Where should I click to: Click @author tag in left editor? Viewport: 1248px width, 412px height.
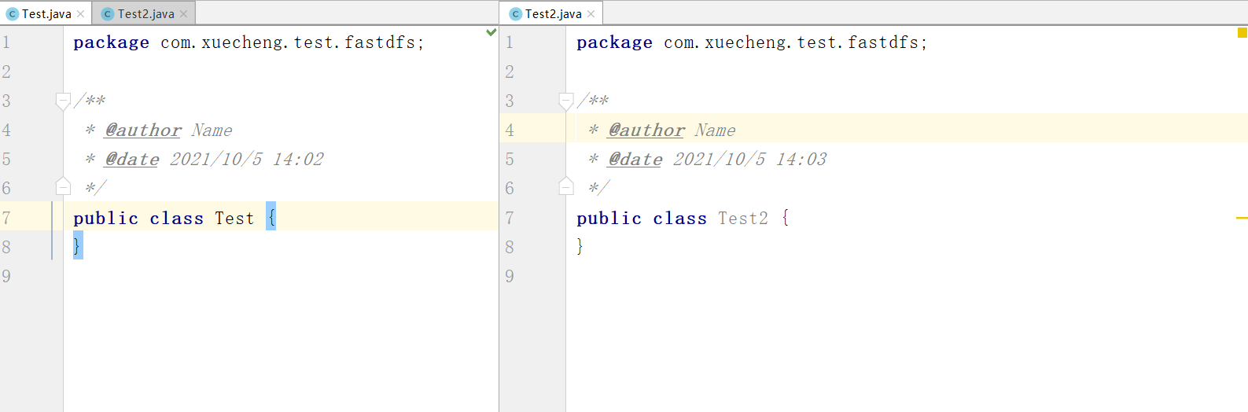click(x=143, y=130)
